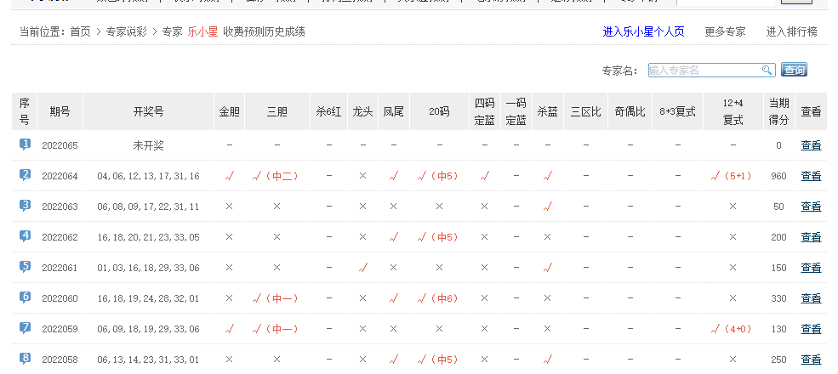Click the row 4 number badge icon

(25, 236)
